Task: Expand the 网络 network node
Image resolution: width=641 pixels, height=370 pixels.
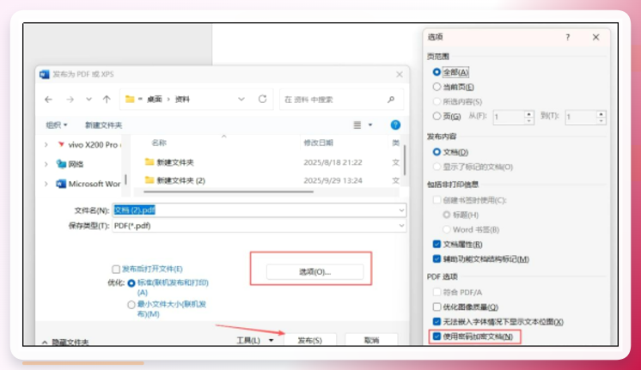Action: 46,164
